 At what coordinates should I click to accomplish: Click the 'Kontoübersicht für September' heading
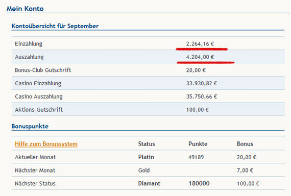[55, 26]
